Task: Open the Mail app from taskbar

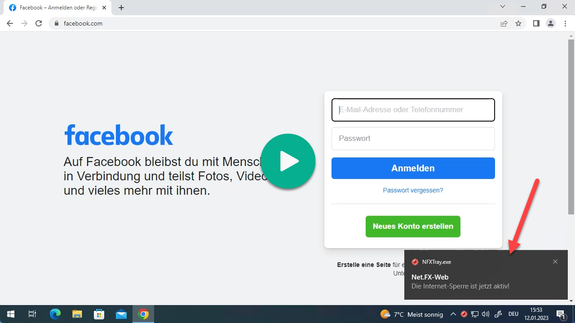Action: click(121, 314)
